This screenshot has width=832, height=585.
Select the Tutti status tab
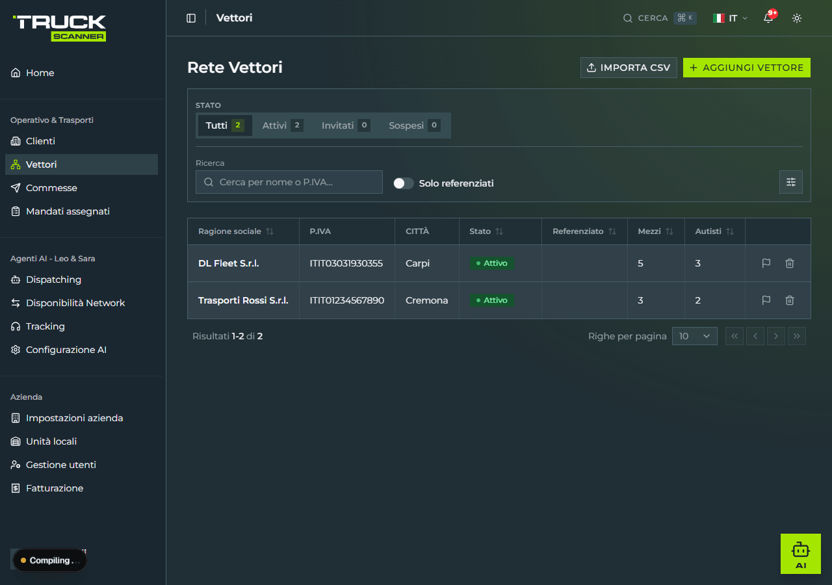tap(225, 125)
